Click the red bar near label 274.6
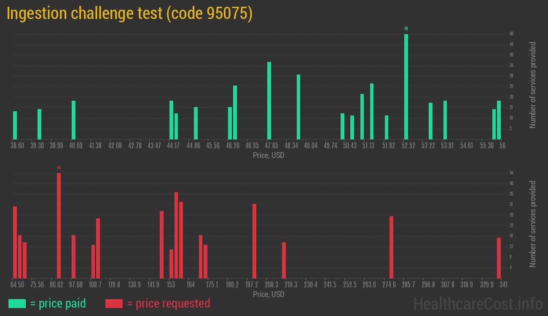The width and height of the screenshot is (548, 316). (x=392, y=246)
